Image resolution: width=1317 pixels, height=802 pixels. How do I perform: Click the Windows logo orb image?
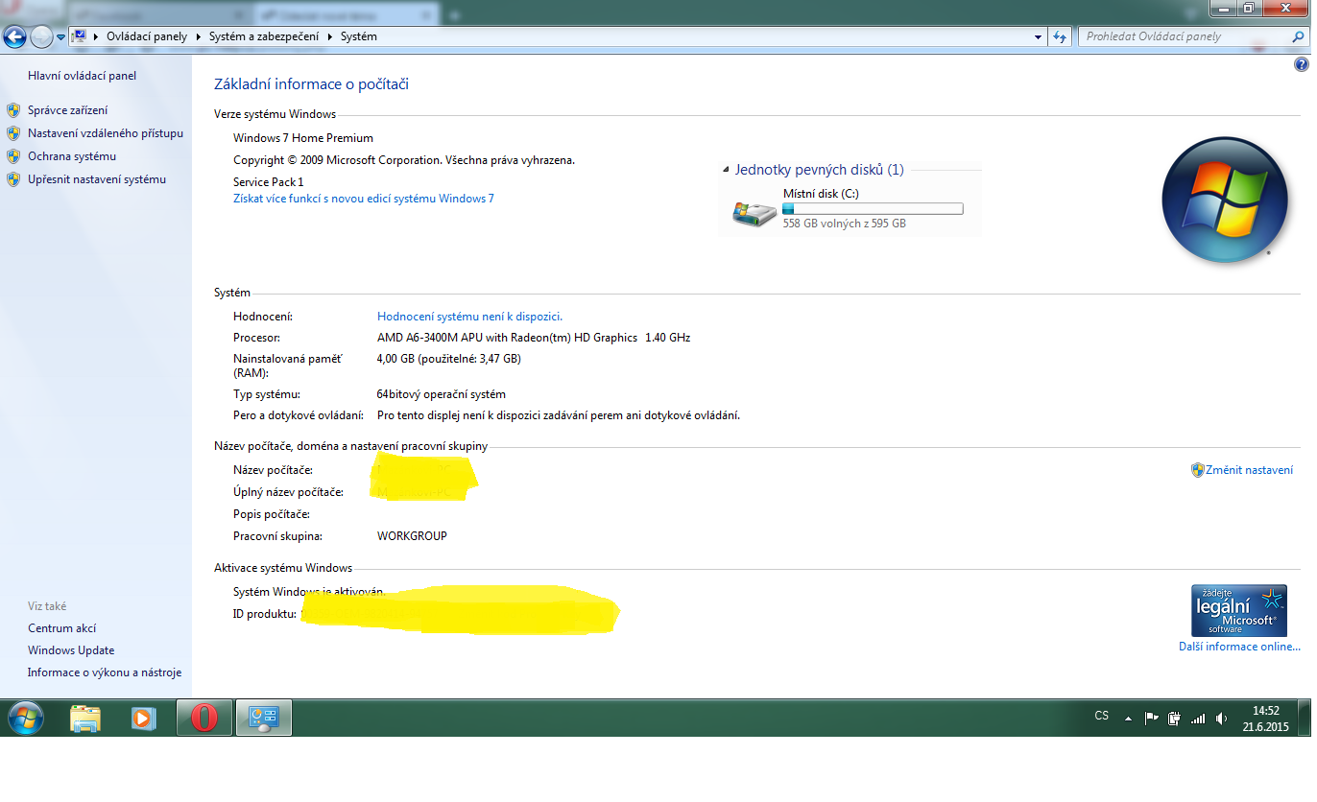pyautogui.click(x=1224, y=200)
